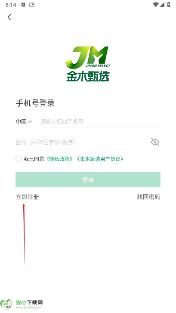176x313 pixels.
Task: Tap the battery status icon
Action: tap(169, 5)
